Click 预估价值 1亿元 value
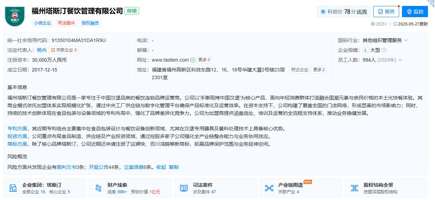 click(x=145, y=192)
